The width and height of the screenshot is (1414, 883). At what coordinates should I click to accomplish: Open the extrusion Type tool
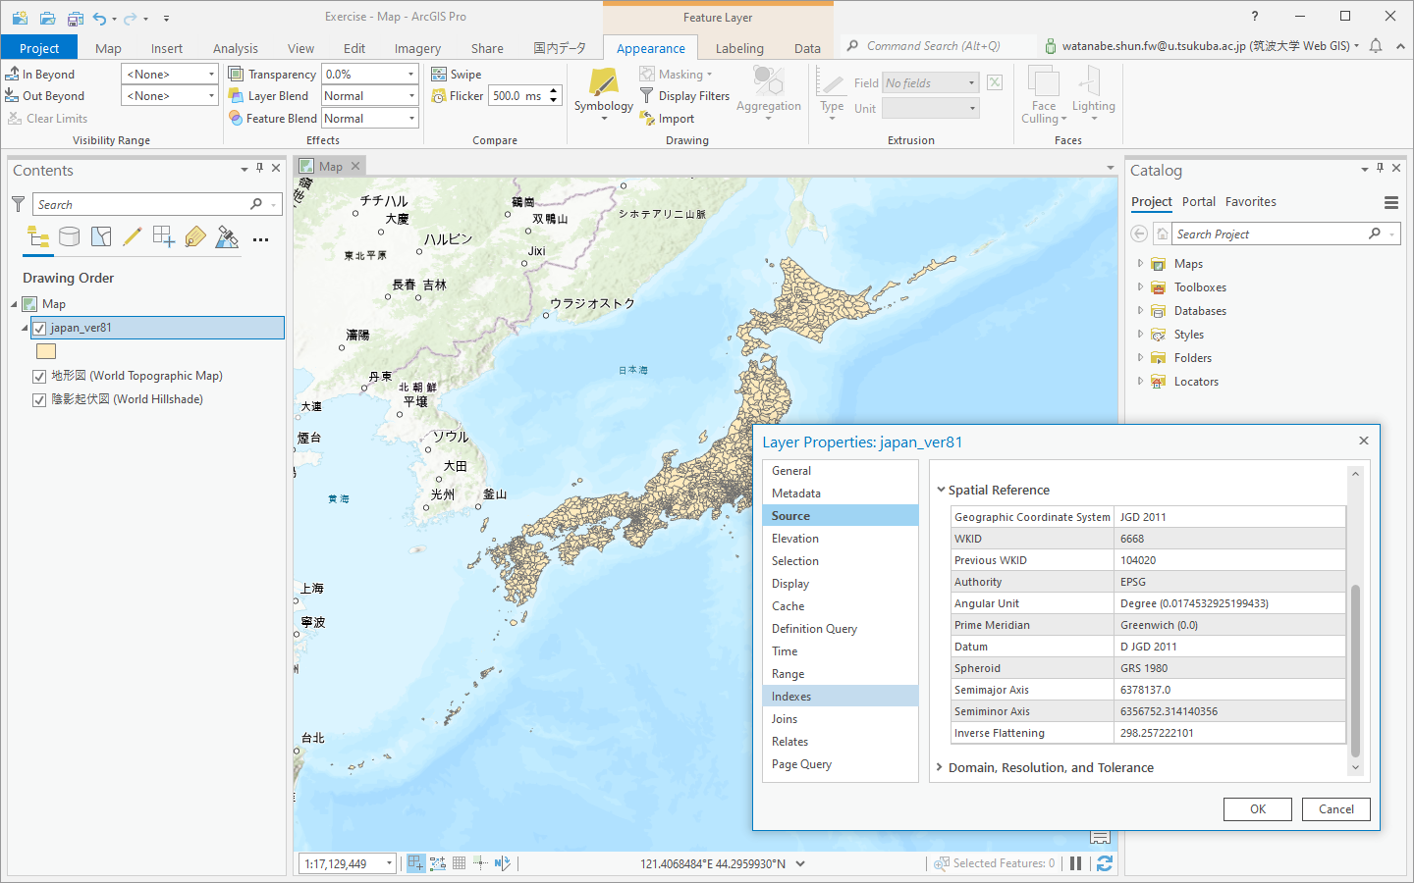[832, 93]
